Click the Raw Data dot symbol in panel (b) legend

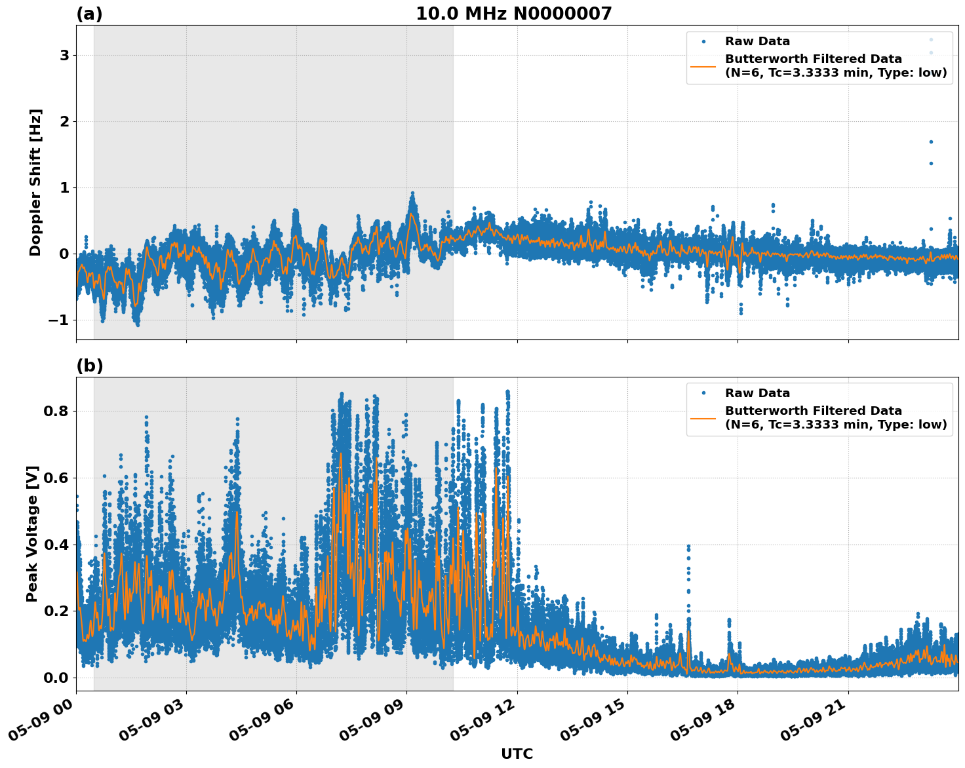point(703,392)
